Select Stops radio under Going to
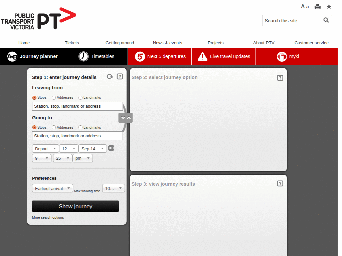The image size is (342, 256). tap(34, 127)
